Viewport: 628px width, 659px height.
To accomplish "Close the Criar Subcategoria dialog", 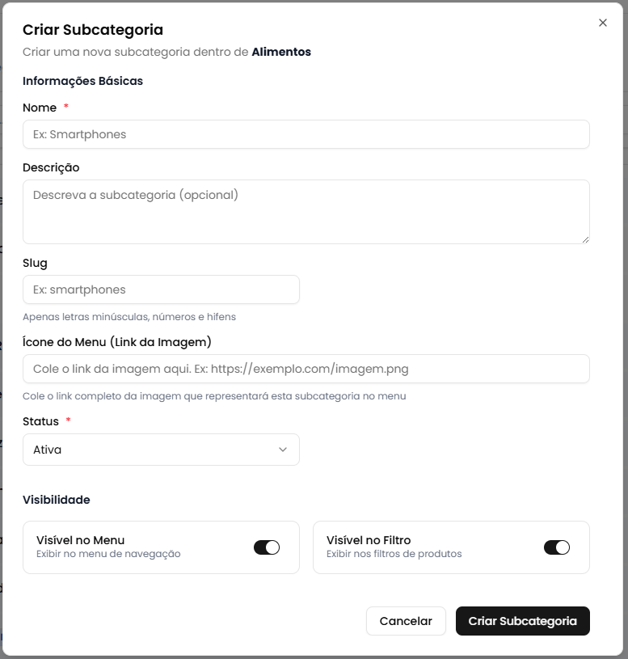I will [x=602, y=23].
